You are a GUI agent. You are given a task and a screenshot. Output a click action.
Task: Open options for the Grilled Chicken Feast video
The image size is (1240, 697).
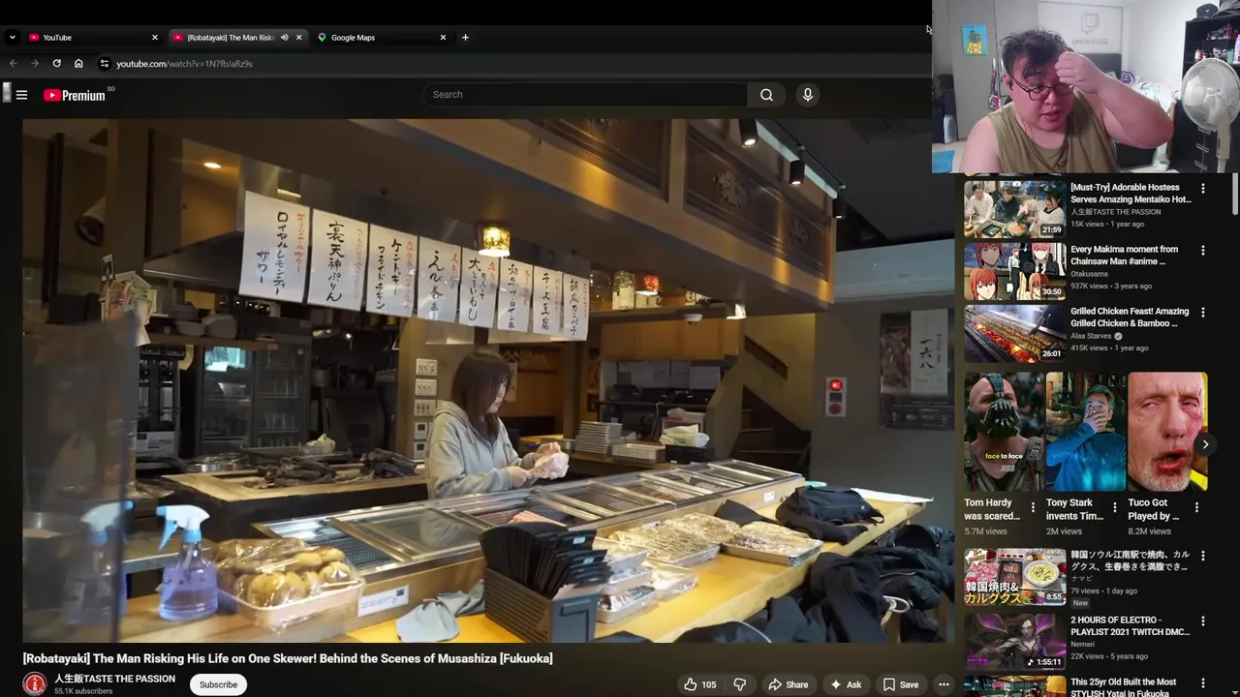click(1203, 313)
